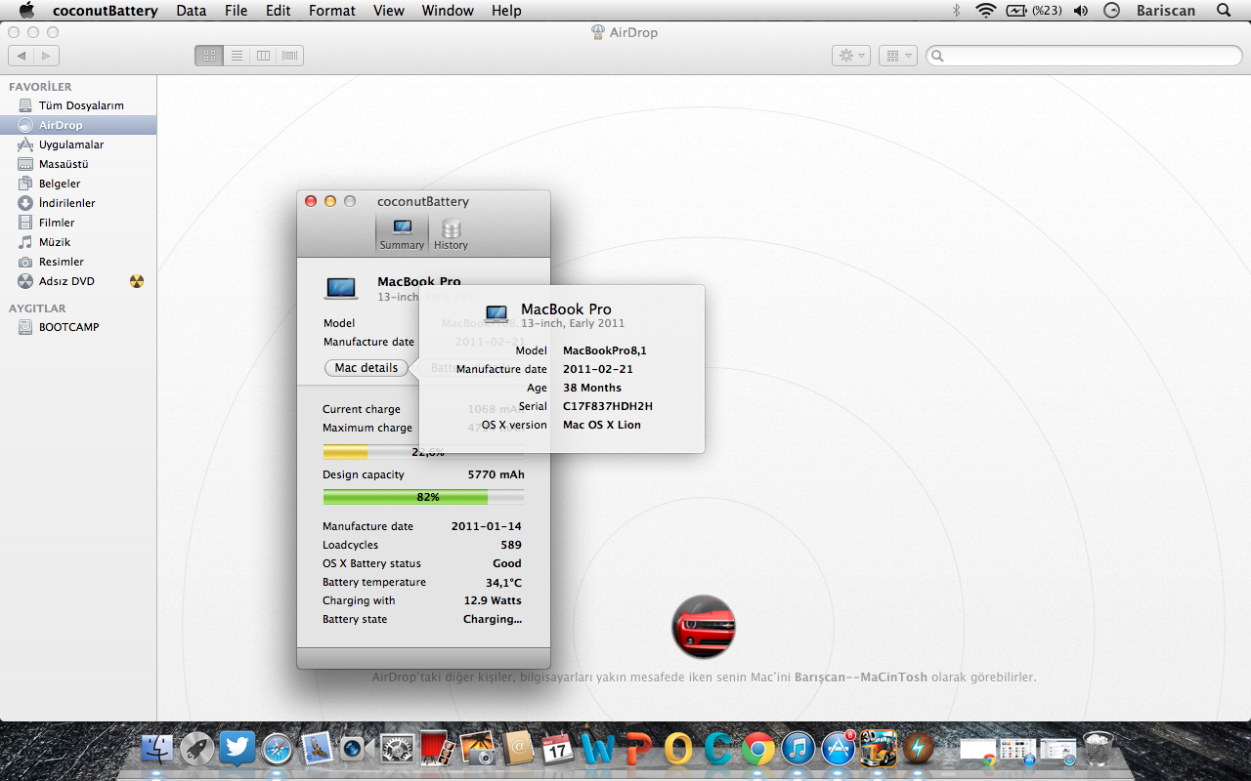Open the Data menu
Screen dimensions: 1251x781
[192, 11]
